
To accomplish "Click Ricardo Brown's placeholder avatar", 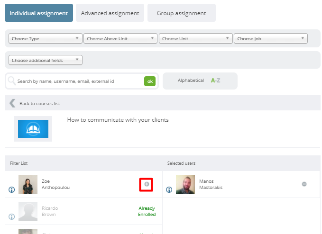I will [28, 211].
